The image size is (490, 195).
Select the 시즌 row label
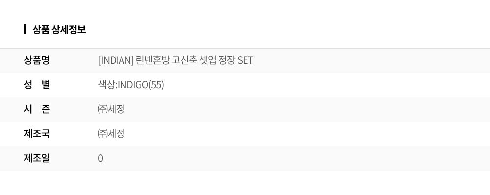click(37, 109)
